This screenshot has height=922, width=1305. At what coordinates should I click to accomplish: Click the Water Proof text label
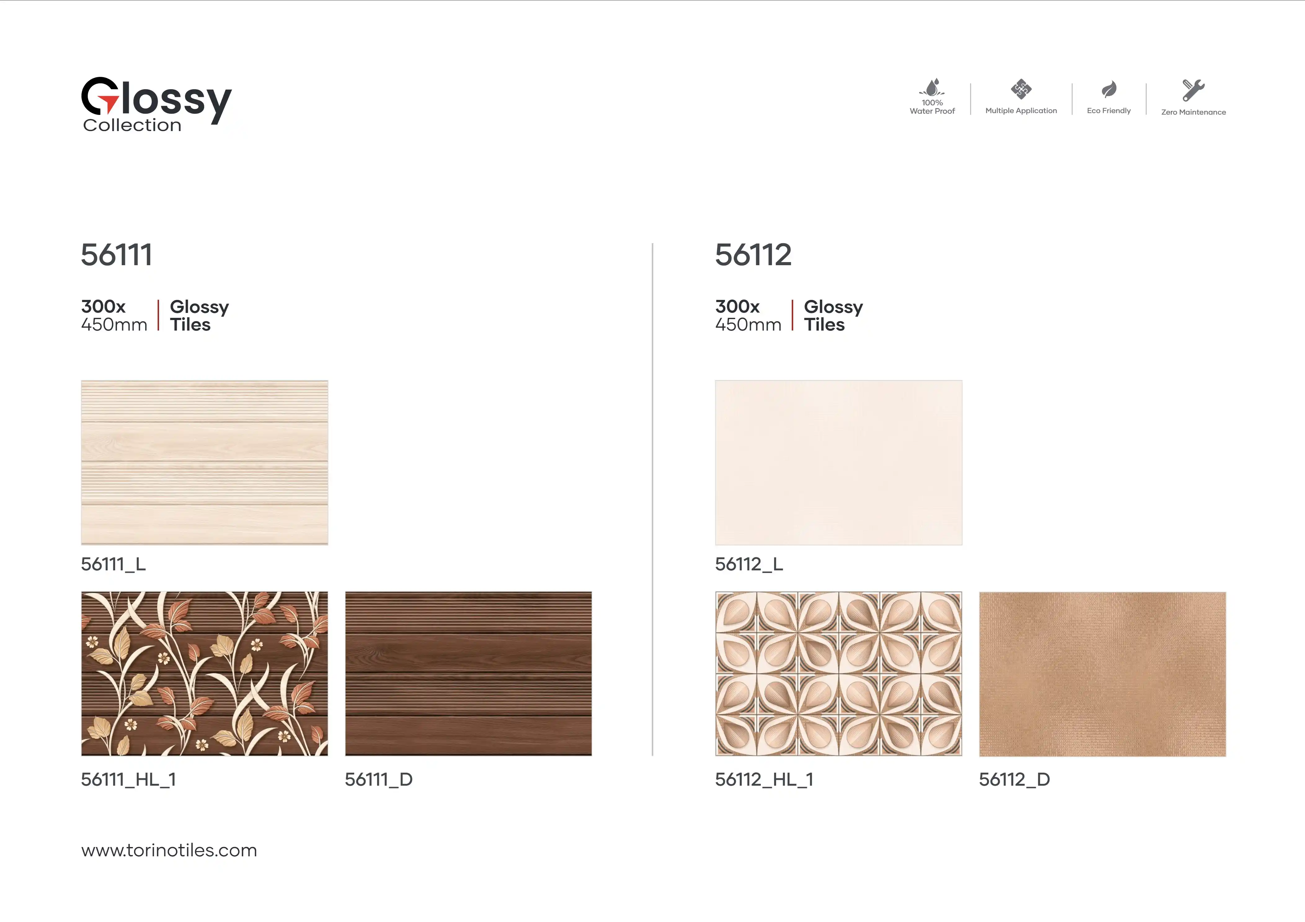[932, 111]
